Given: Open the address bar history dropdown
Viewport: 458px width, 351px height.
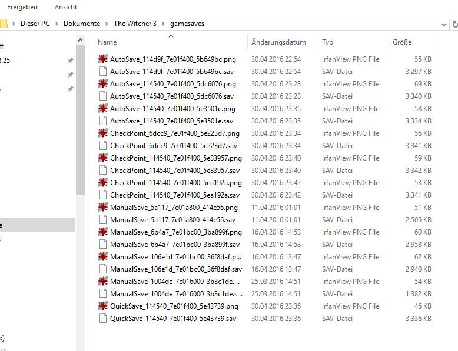Looking at the screenshot, I should click(x=443, y=25).
